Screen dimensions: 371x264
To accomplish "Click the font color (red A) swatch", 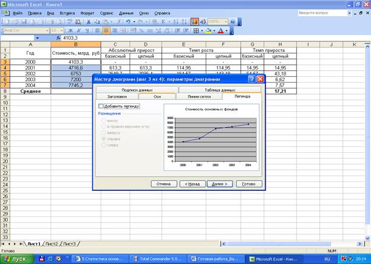I will pos(221,30).
